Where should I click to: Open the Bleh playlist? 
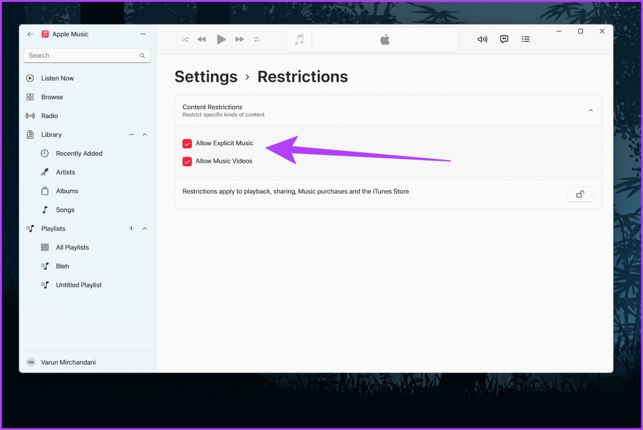coord(87,266)
